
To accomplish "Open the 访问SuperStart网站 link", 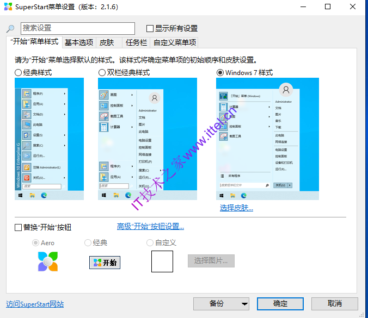I will (35, 304).
